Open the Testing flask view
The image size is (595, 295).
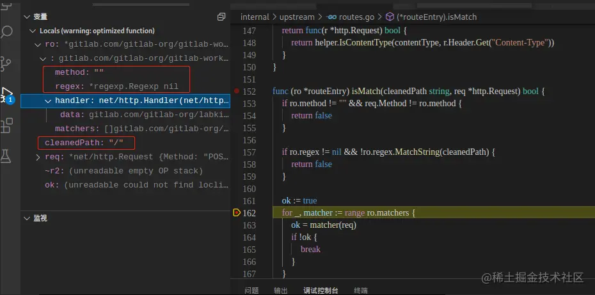[6, 156]
